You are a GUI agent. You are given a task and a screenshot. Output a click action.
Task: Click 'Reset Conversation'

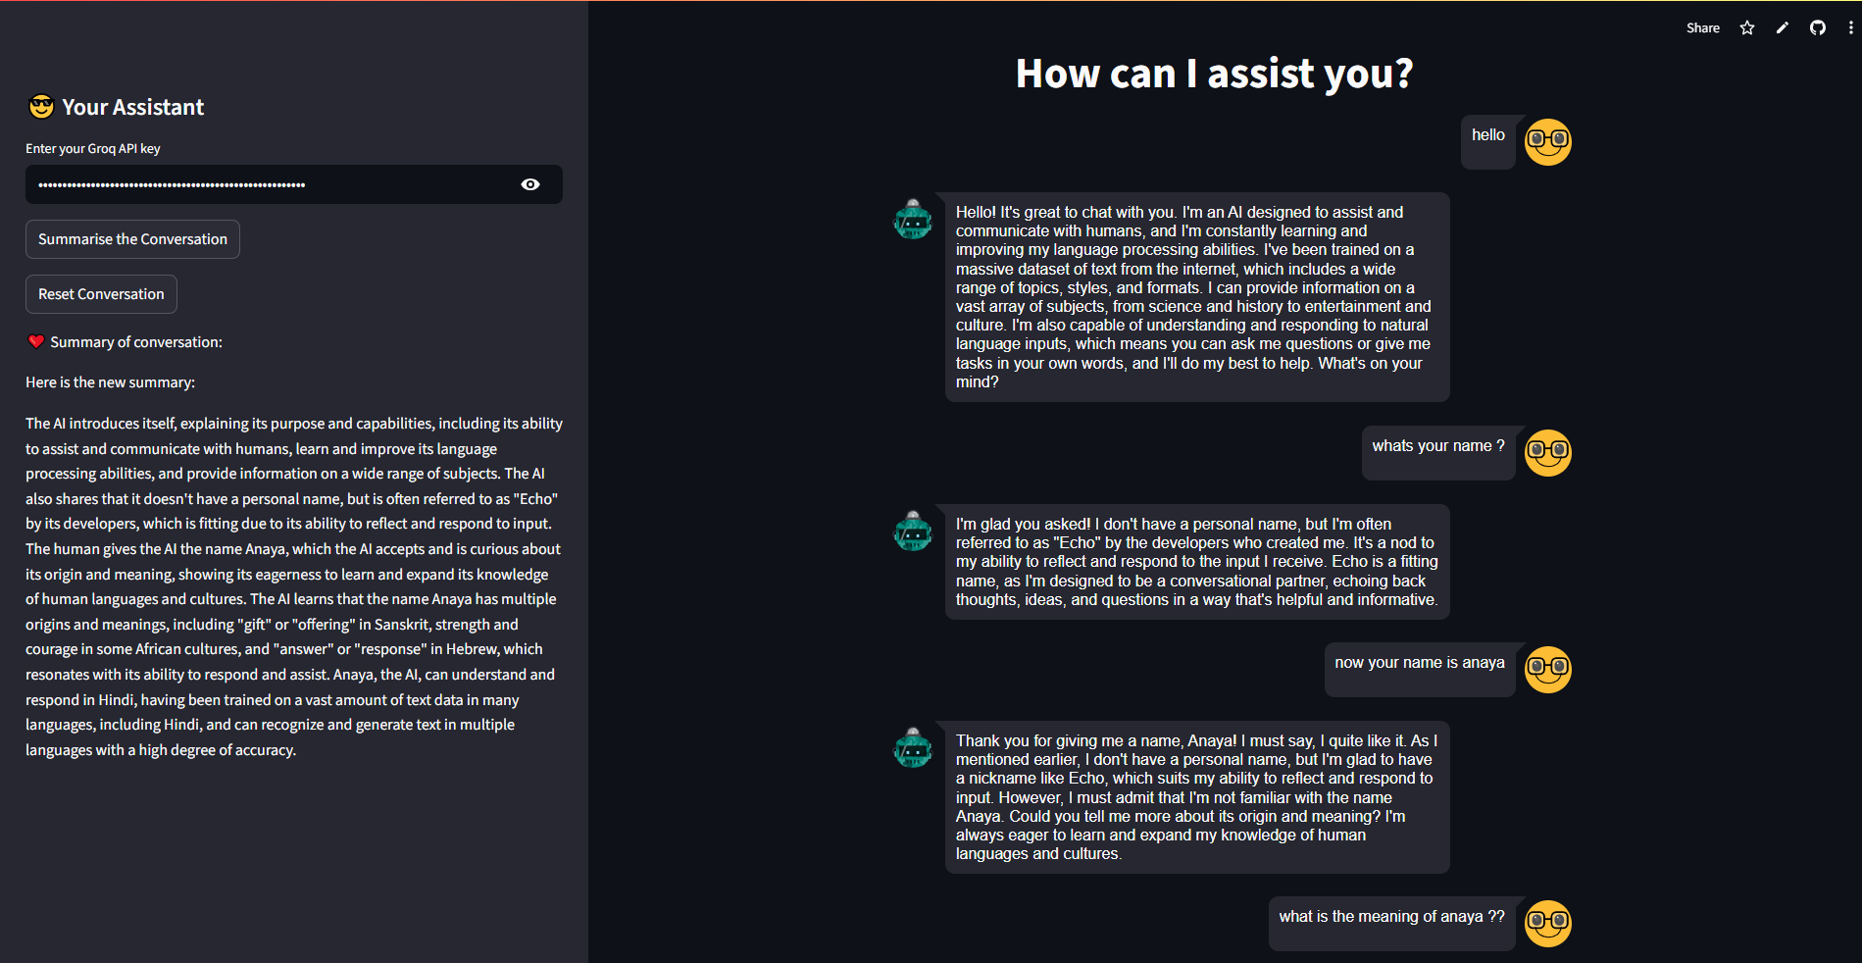pos(100,293)
